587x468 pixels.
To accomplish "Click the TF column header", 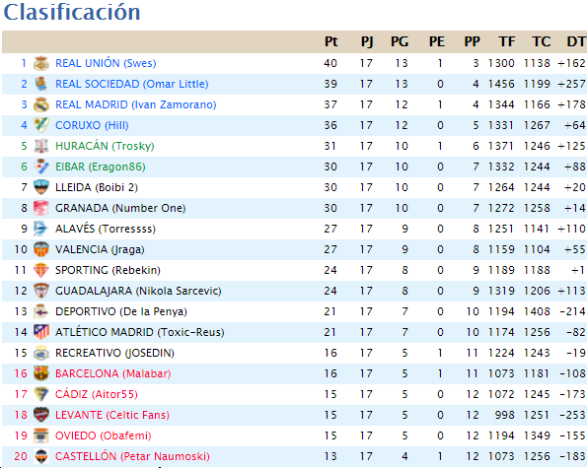I will pos(507,41).
